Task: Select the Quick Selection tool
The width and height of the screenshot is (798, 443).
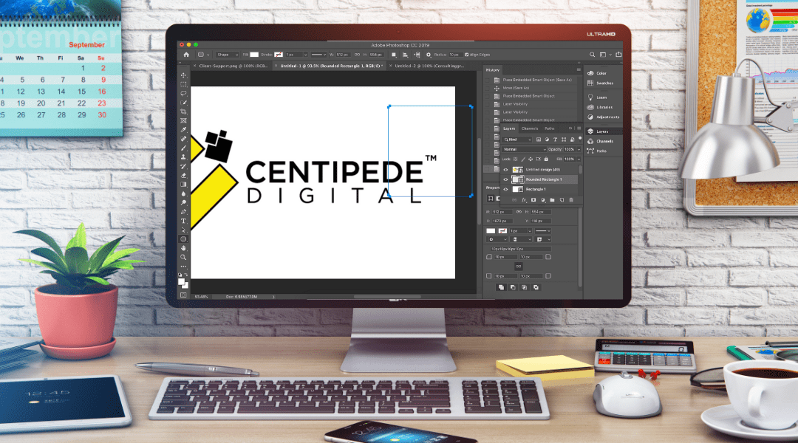Action: pos(183,103)
